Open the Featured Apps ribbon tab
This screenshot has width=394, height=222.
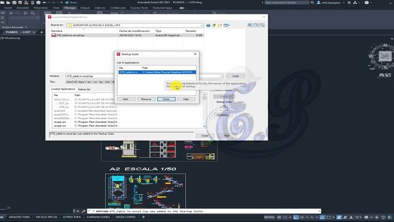163,8
